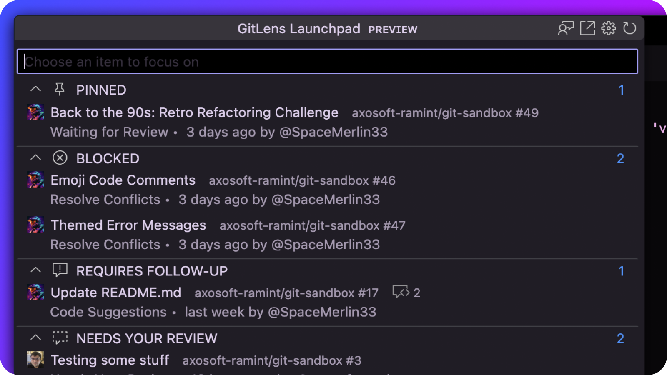The image size is (667, 375).
Task: Click the circled X icon beside BLOCKED
Action: click(60, 158)
